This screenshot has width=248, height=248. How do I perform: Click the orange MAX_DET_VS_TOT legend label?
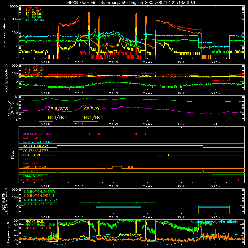38,228
